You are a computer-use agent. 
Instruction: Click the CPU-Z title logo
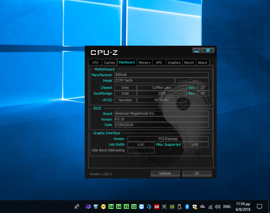(104, 53)
